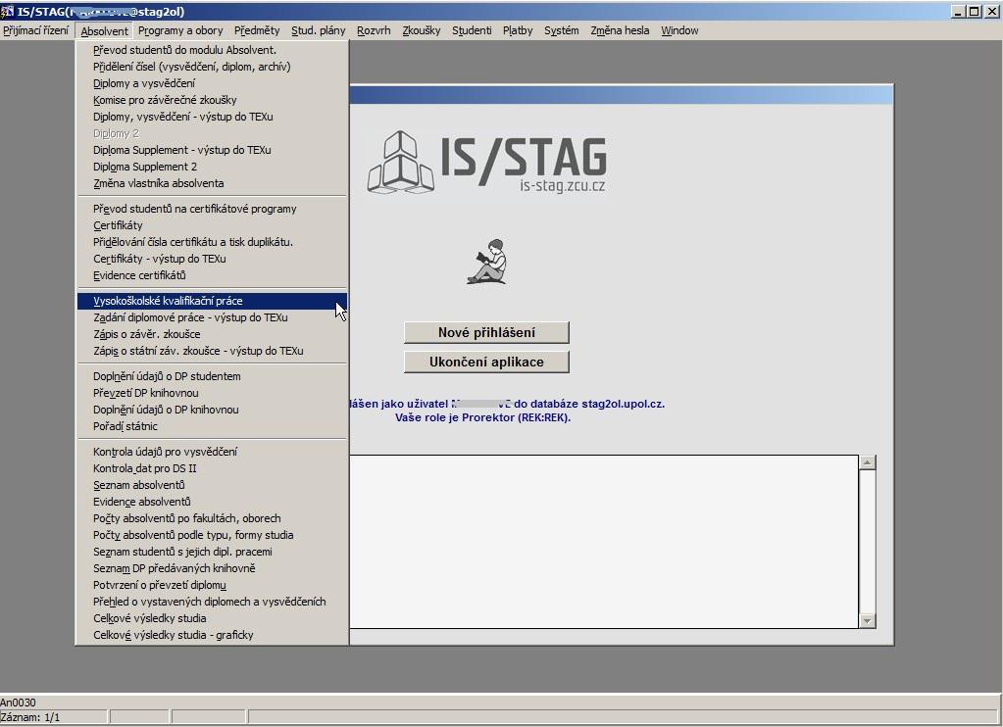Open the Rozvrh menu

[x=374, y=30]
